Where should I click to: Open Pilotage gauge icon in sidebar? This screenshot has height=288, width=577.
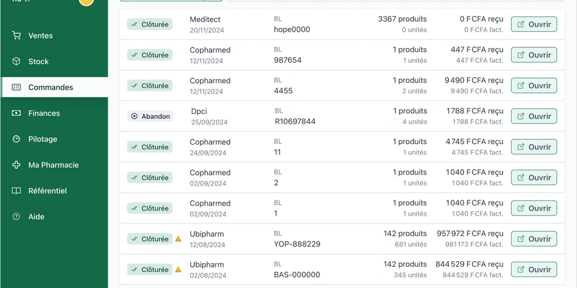[16, 139]
